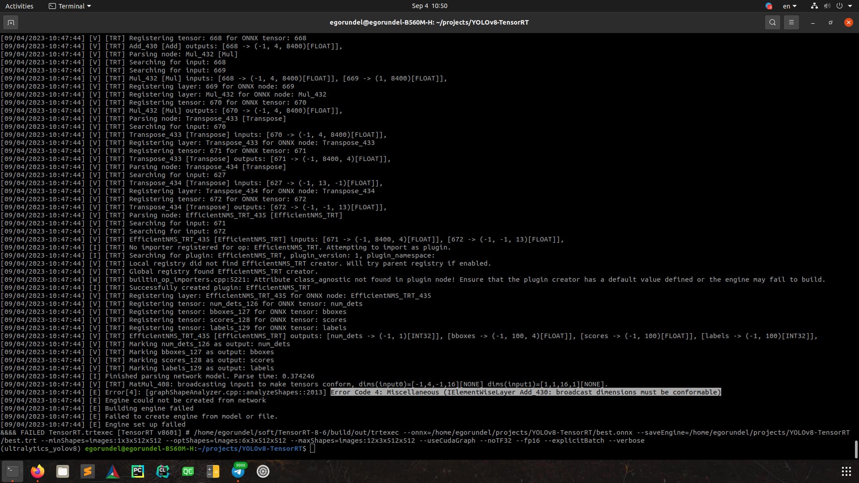
Task: Open Telegram with 9999 badge
Action: (x=238, y=471)
